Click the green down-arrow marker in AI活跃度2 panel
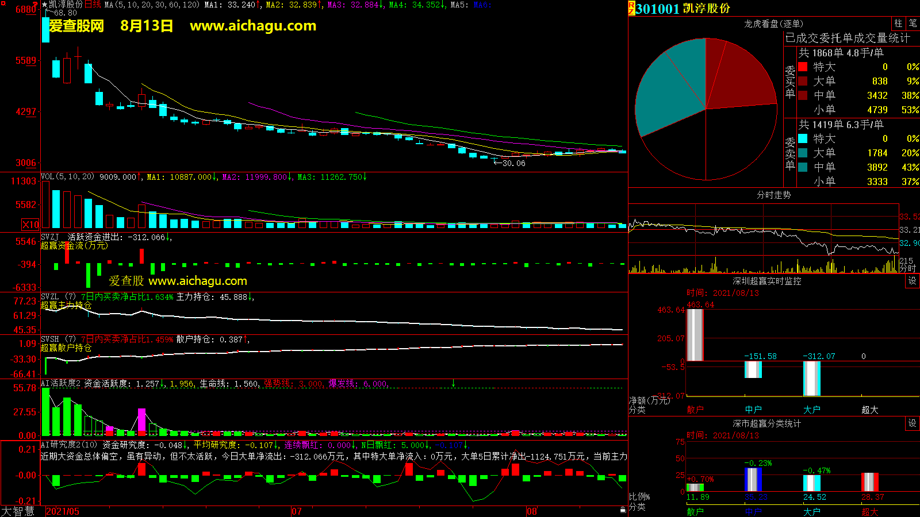Image resolution: width=920 pixels, height=517 pixels. tap(453, 383)
